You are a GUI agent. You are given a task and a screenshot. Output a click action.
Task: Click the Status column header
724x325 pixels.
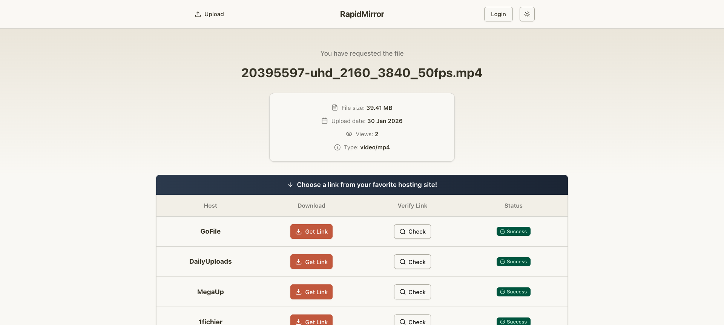pyautogui.click(x=514, y=206)
